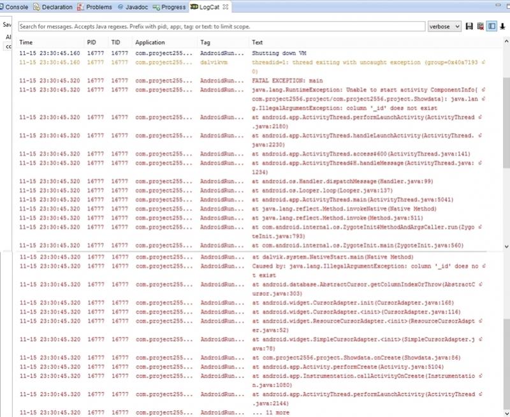510x417 pixels.
Task: Click the Text column header
Action: (375, 42)
